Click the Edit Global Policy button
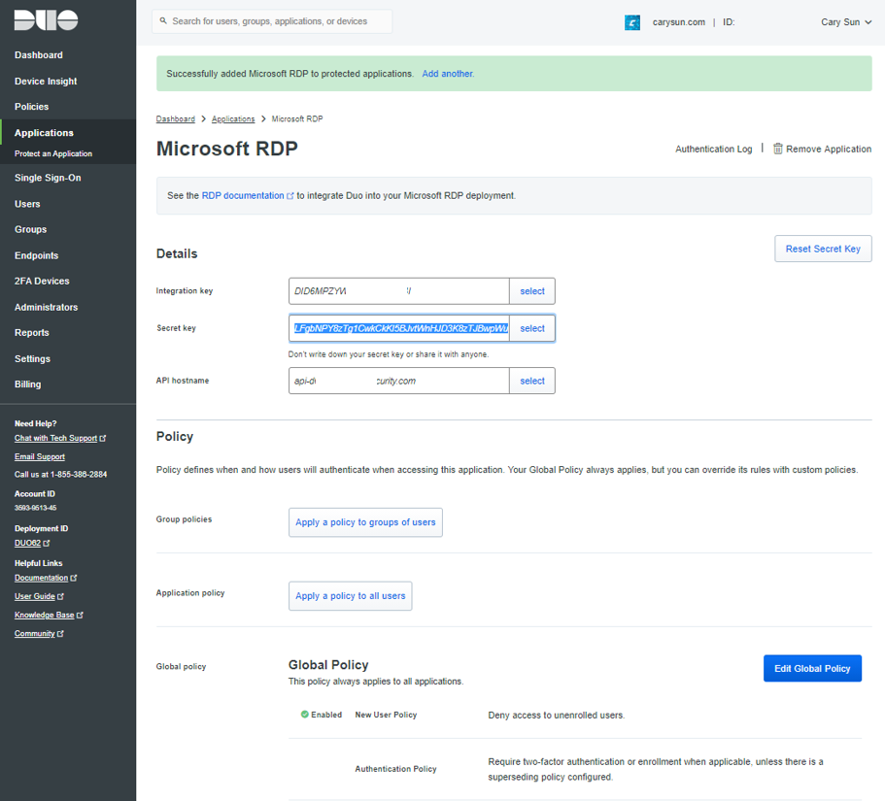 click(x=812, y=668)
